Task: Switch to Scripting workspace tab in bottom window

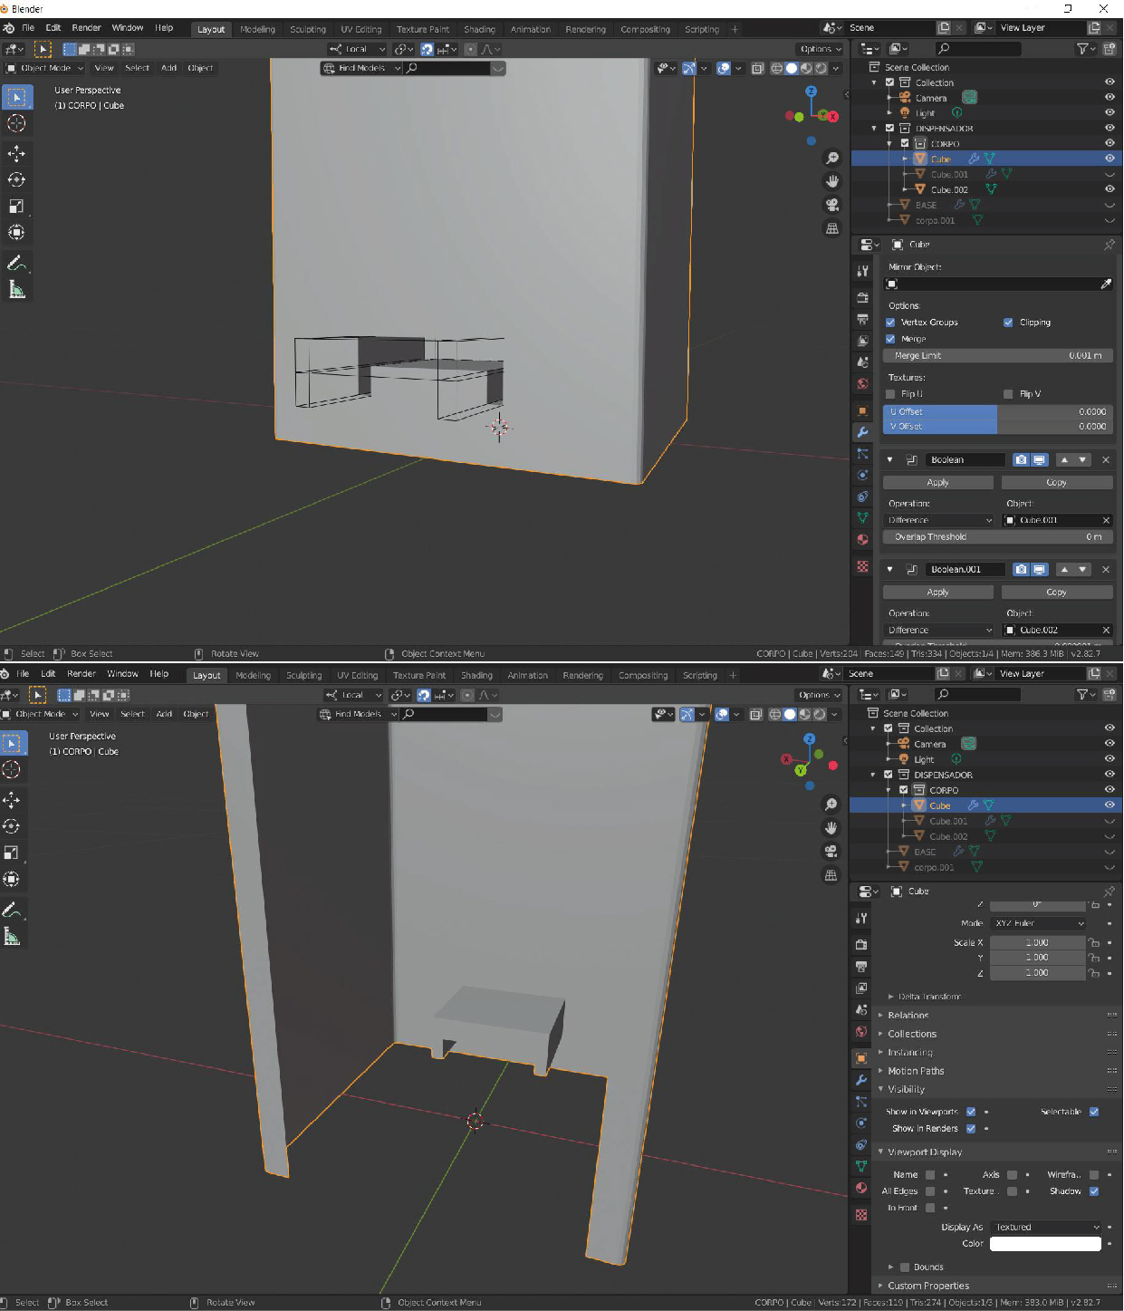Action: point(700,676)
